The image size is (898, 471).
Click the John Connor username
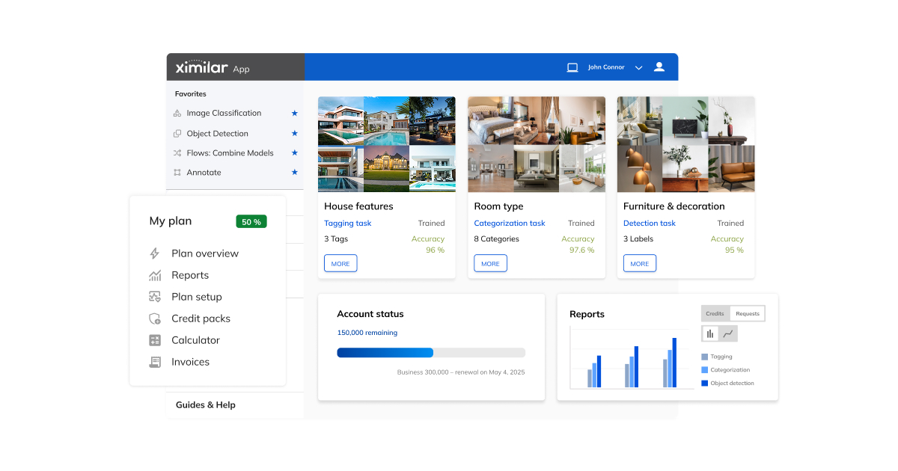(x=605, y=67)
